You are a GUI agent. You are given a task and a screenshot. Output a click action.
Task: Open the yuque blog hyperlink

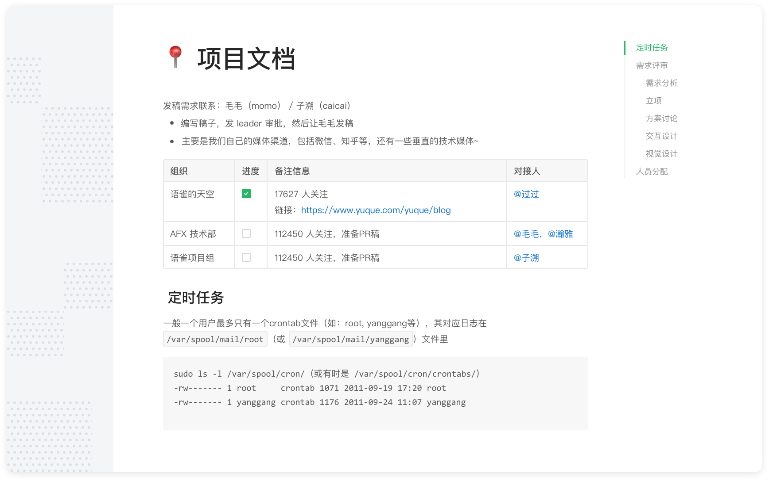tap(376, 210)
